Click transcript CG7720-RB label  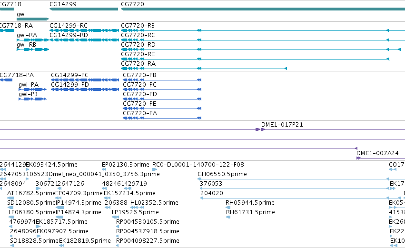click(x=138, y=26)
